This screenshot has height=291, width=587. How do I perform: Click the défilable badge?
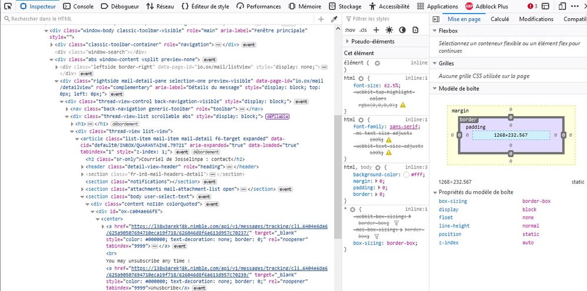coord(277,117)
